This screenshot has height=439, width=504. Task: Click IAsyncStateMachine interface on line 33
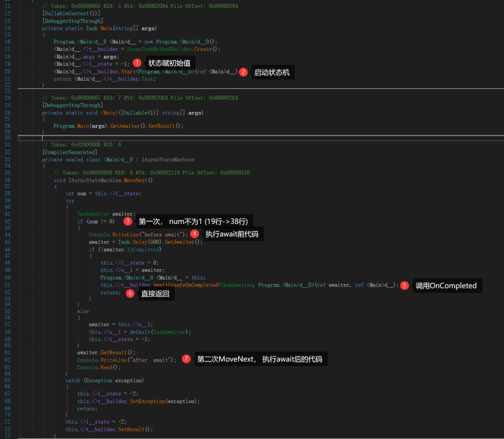coord(168,160)
